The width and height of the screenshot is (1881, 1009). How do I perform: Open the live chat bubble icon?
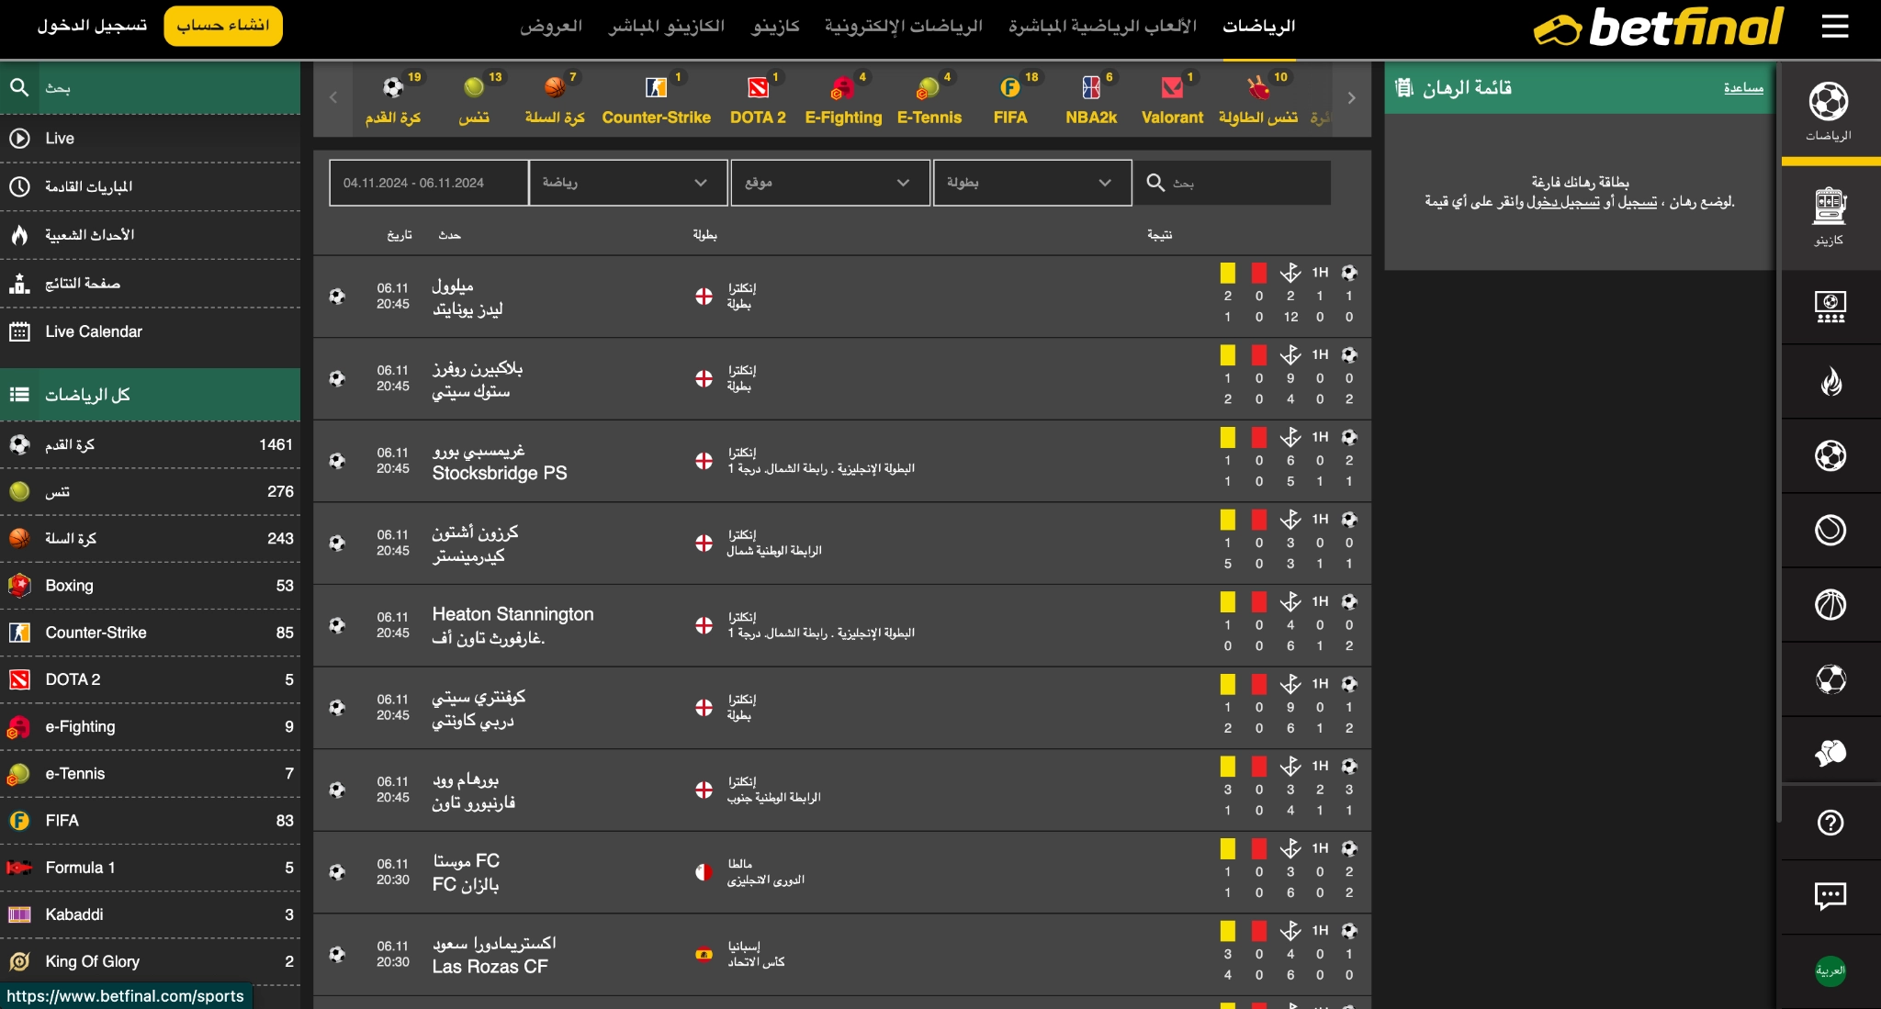pos(1830,896)
